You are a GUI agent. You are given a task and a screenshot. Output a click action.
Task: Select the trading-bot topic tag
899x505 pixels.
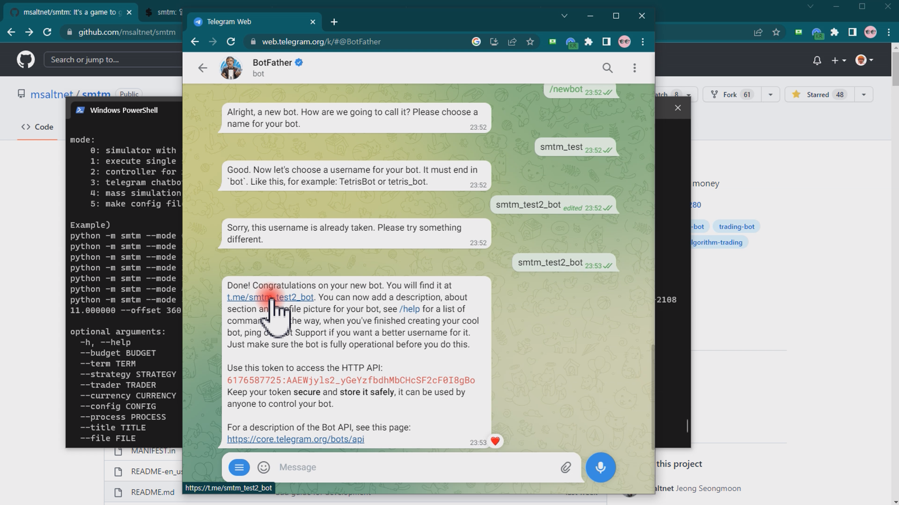737,227
